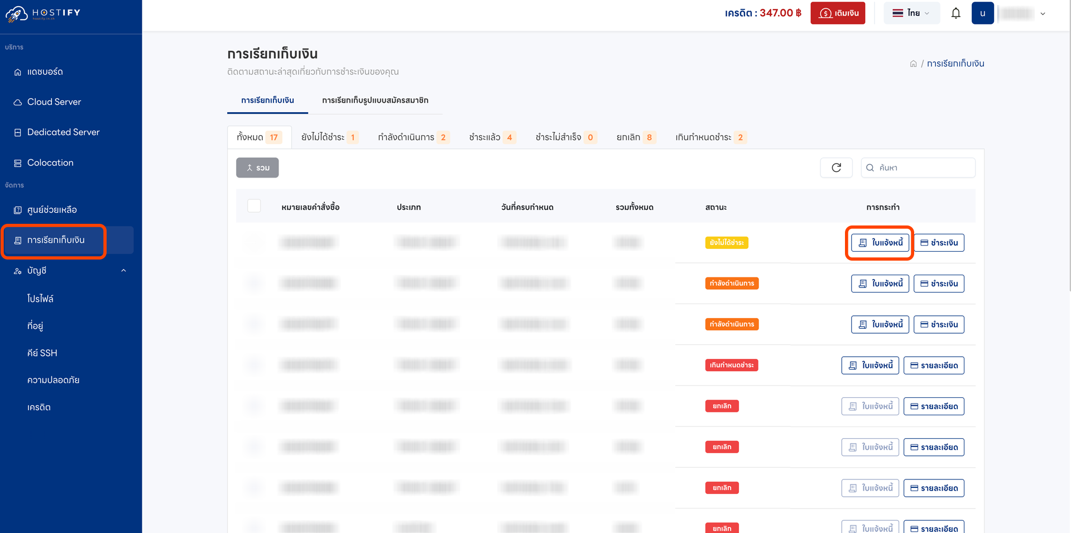Click ชำระเงิน for the ยังไม่ได้ชำระ row
The image size is (1071, 533).
[939, 243]
